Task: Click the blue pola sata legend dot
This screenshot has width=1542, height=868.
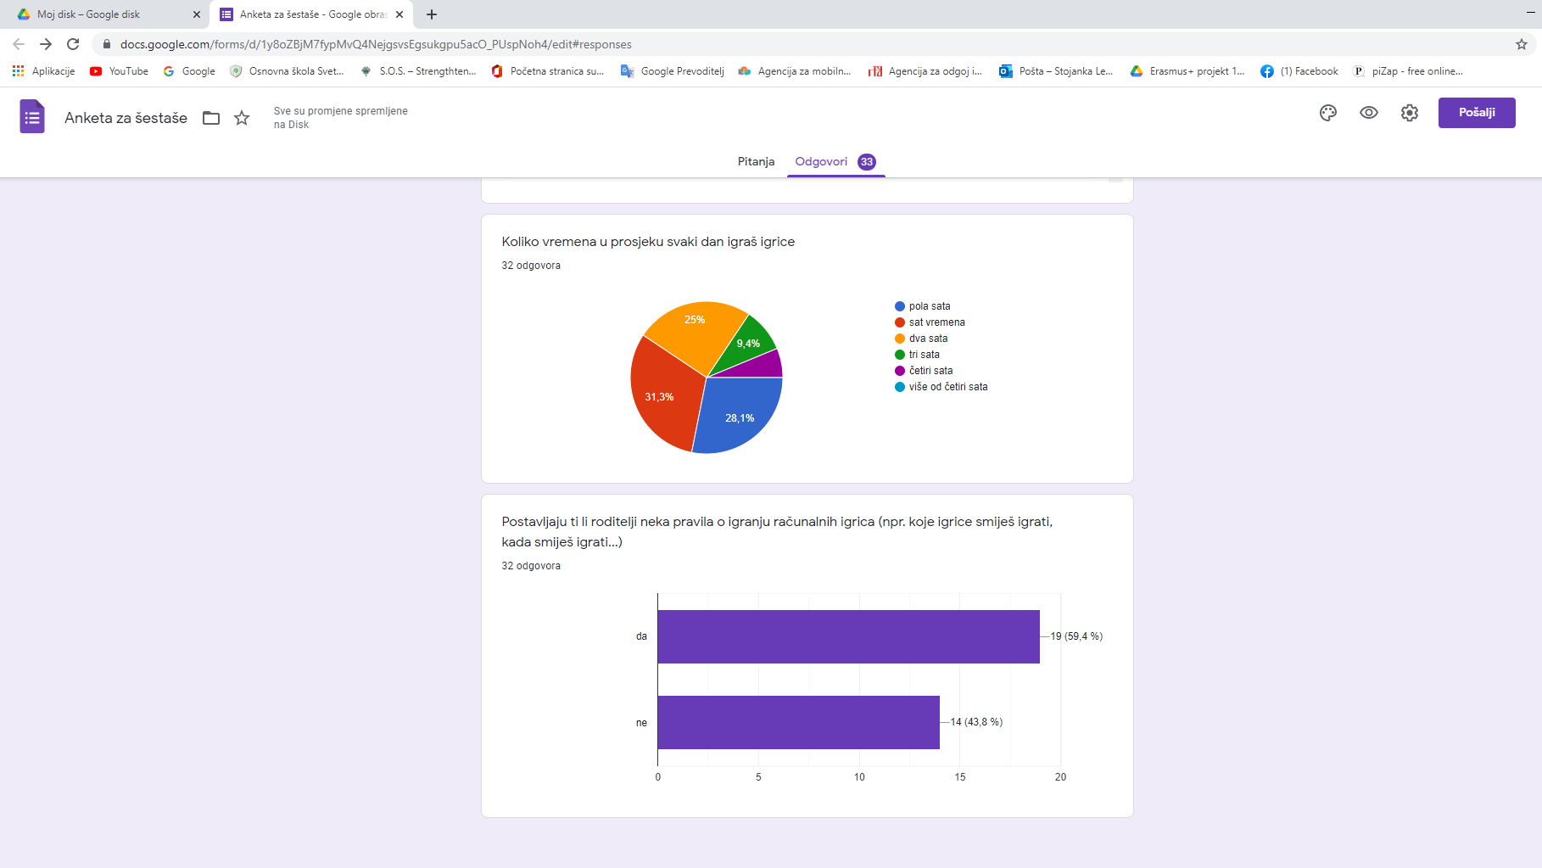Action: point(900,306)
